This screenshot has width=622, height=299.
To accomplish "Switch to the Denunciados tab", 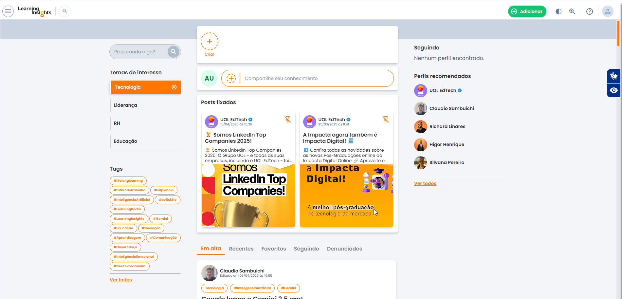I will (344, 249).
